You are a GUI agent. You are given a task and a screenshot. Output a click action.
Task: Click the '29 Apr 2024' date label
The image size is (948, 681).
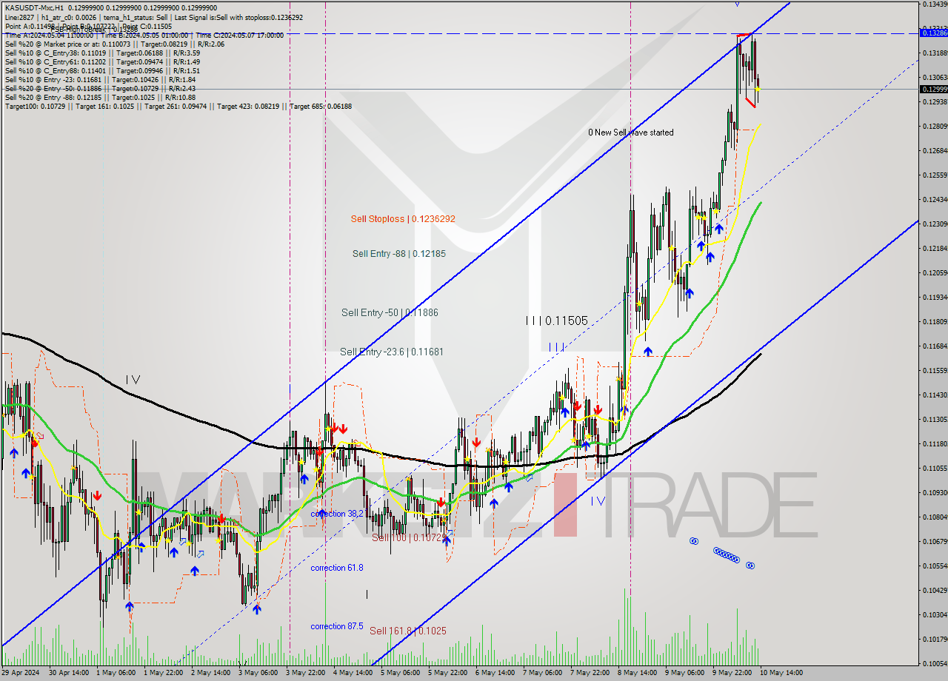(22, 673)
